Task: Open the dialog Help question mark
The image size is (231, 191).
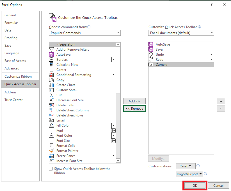Action: point(212,5)
